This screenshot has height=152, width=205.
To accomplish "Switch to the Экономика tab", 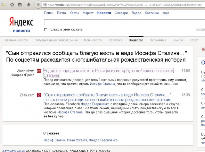I will (x=158, y=40).
